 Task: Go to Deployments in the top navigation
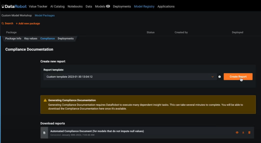(x=122, y=6)
